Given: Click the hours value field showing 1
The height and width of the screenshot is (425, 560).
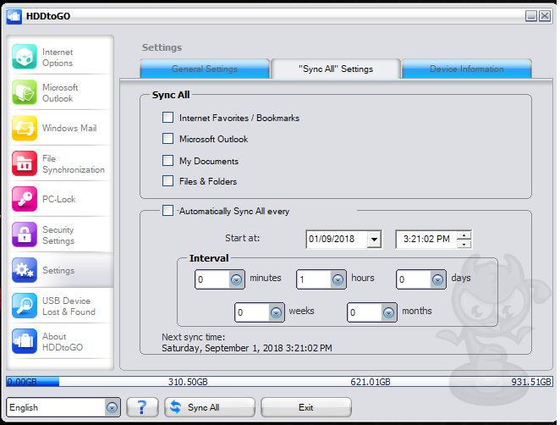Looking at the screenshot, I should coord(314,279).
